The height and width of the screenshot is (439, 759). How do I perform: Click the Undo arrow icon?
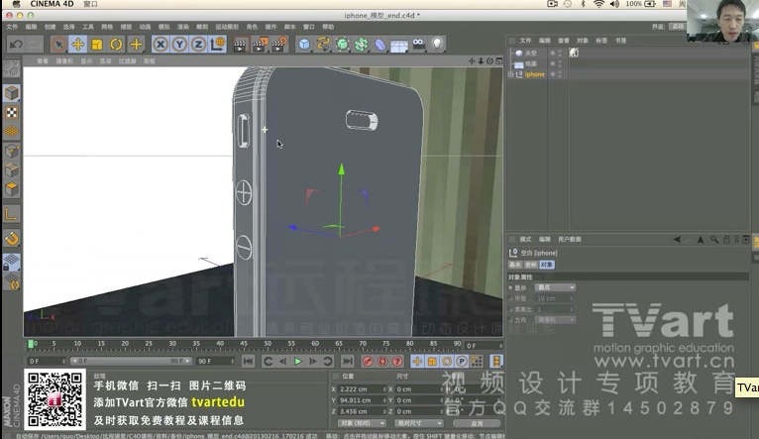[x=16, y=44]
